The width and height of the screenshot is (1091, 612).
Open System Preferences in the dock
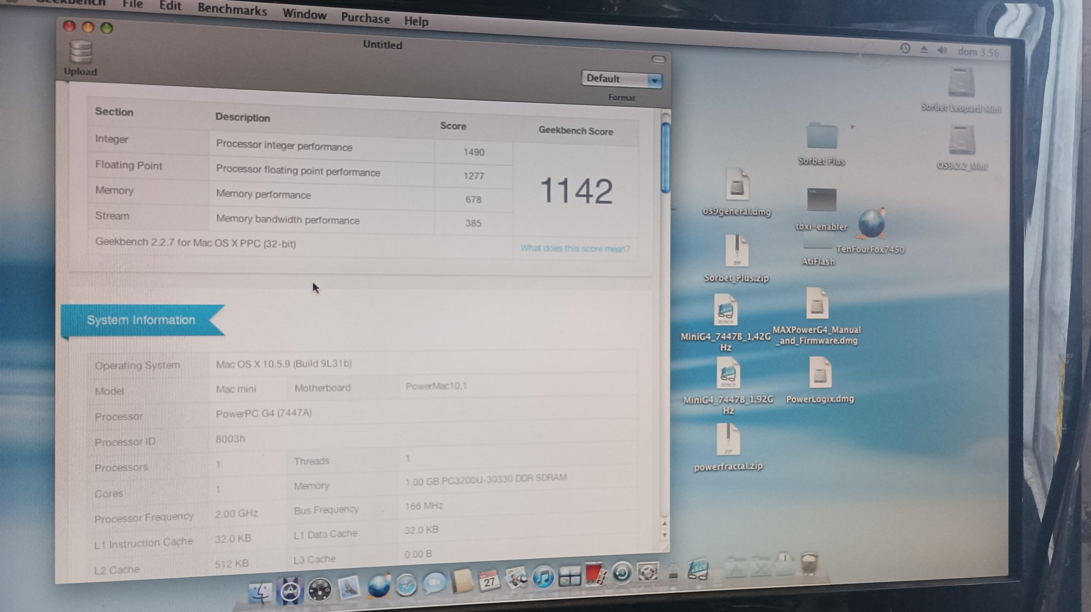point(648,572)
